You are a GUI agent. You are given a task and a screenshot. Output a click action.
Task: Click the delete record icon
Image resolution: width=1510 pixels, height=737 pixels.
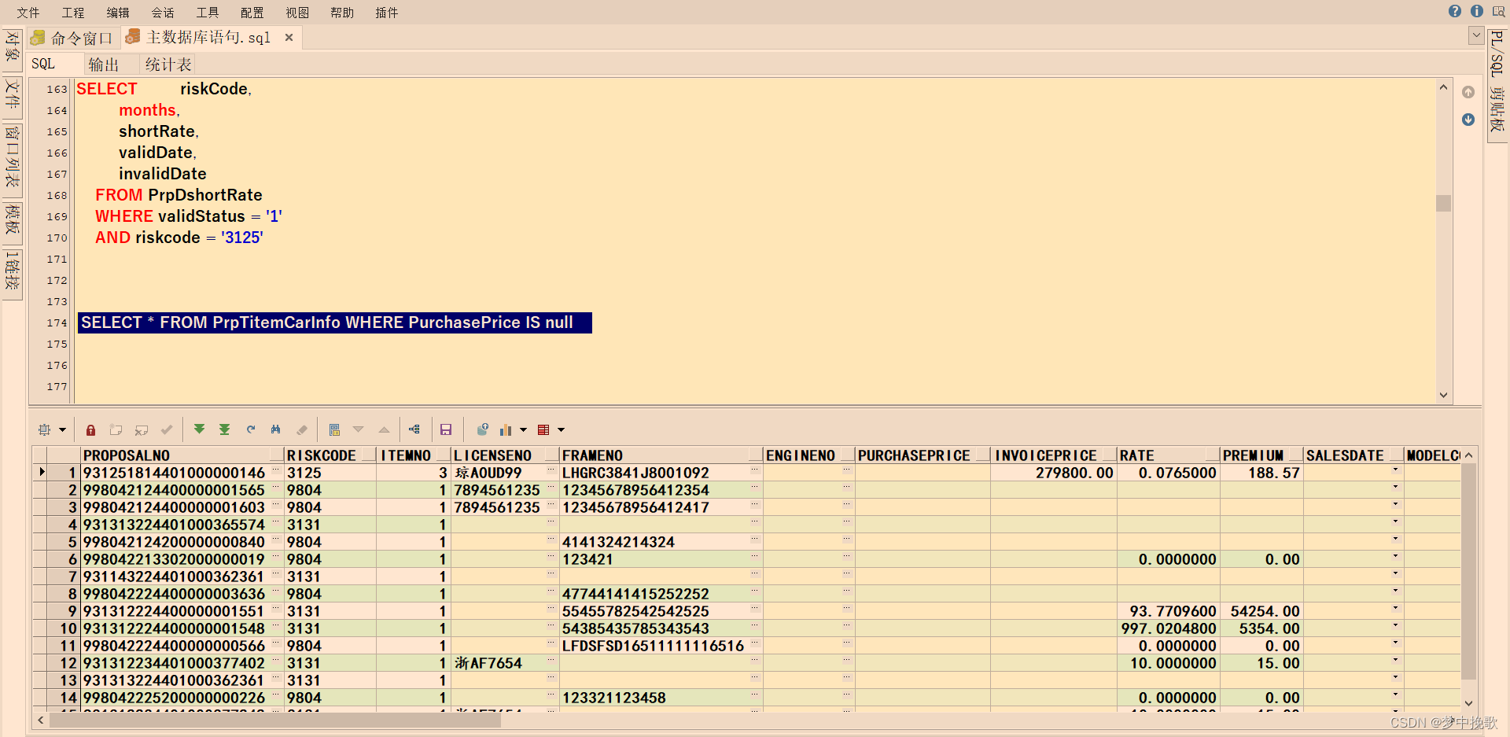coord(142,429)
